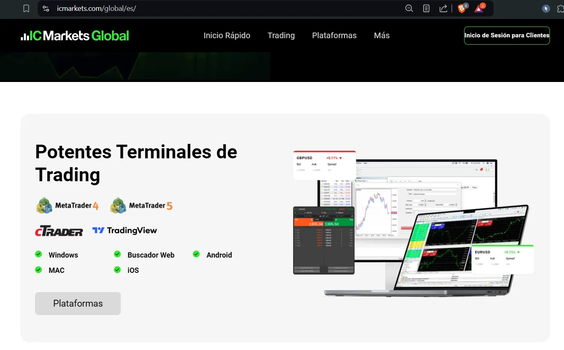This screenshot has height=350, width=564.
Task: Click the Windows label
Action: pos(63,255)
